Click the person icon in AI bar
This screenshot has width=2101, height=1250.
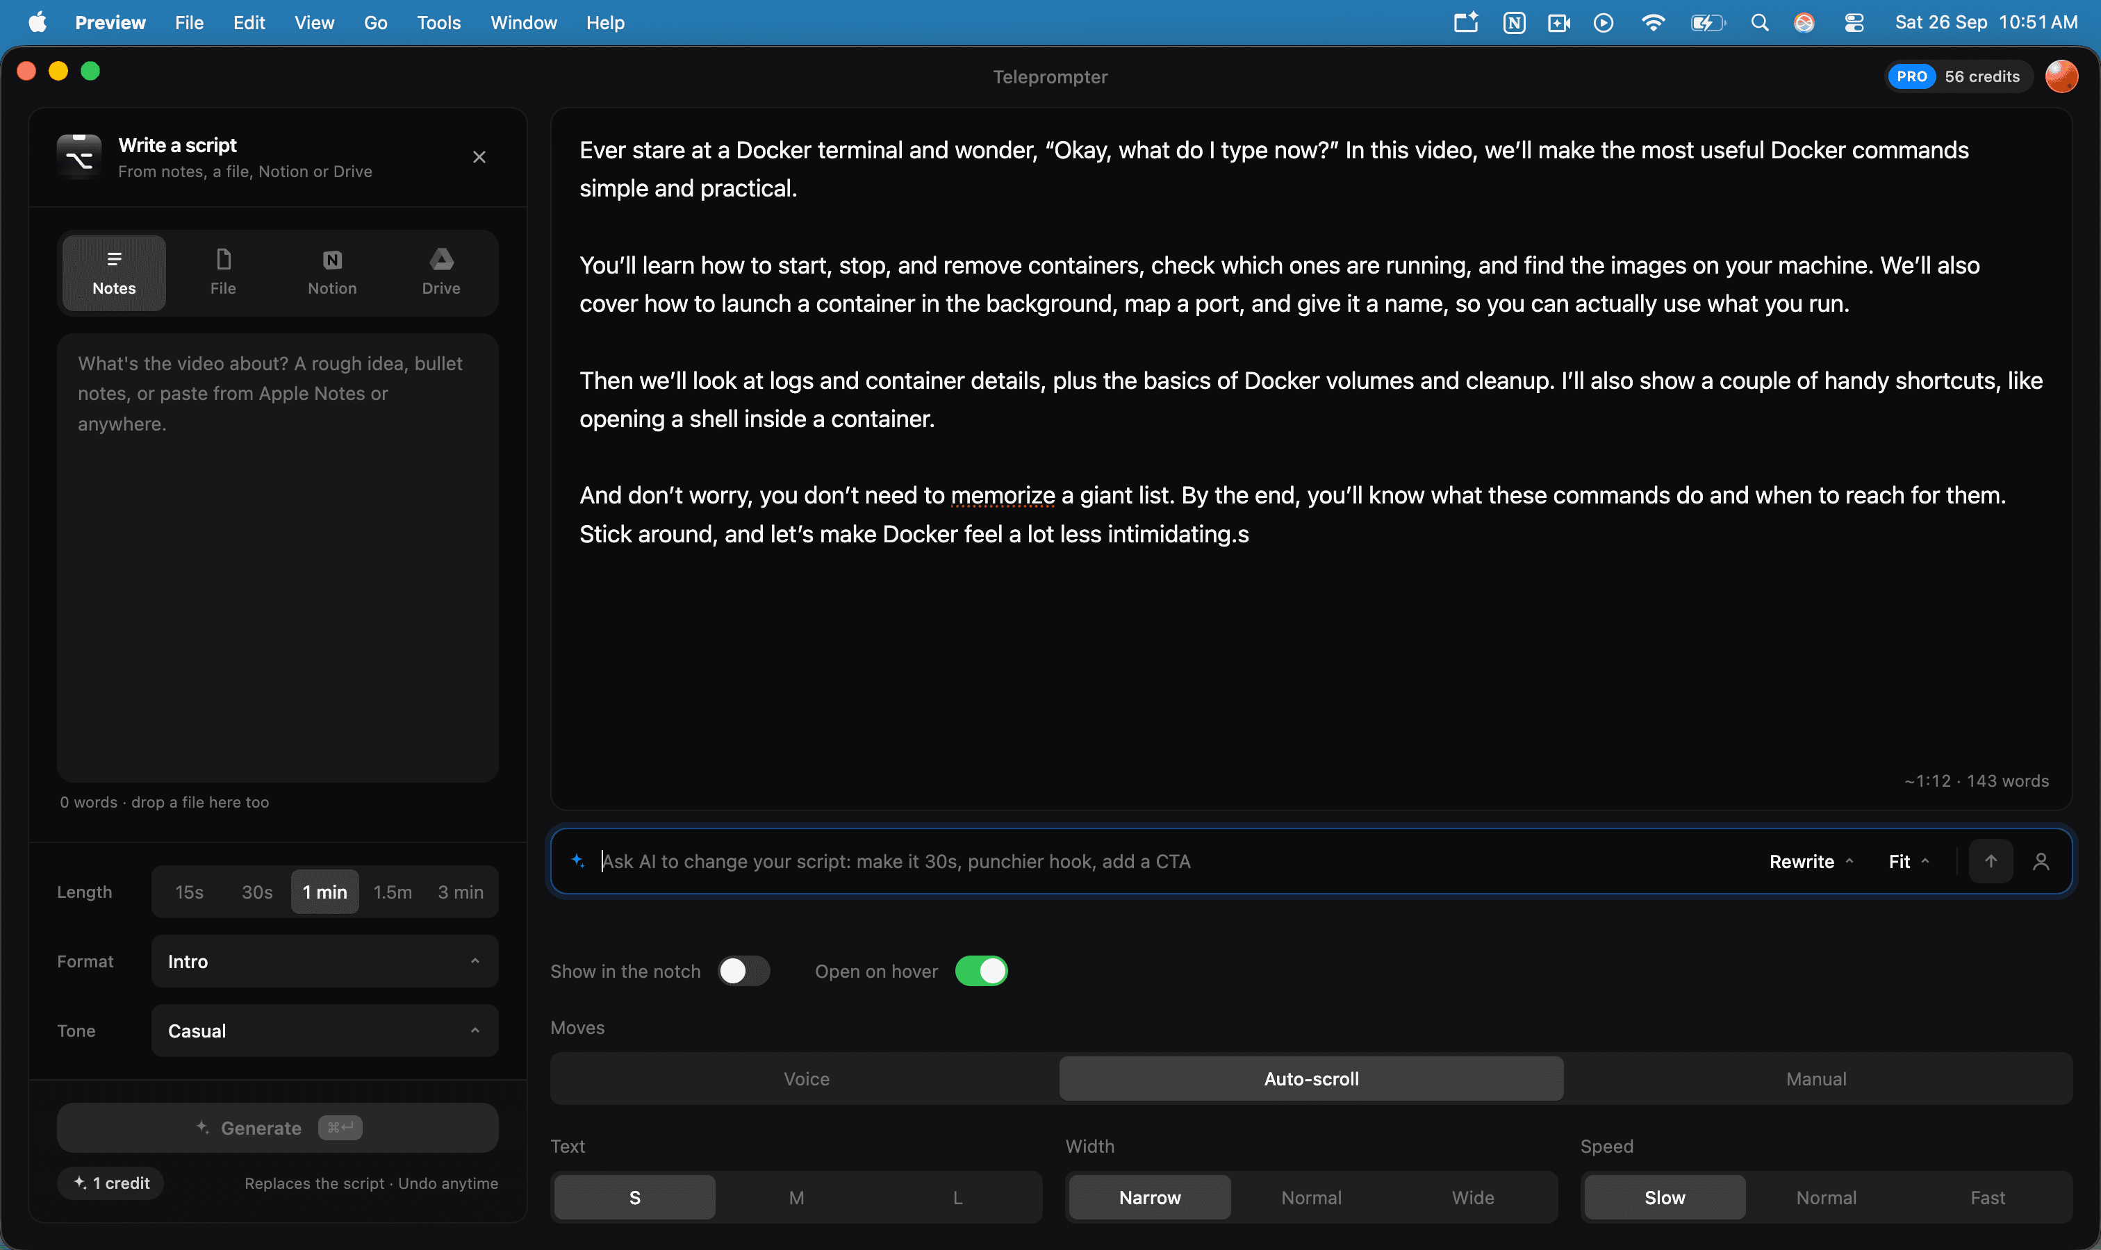click(x=2041, y=861)
